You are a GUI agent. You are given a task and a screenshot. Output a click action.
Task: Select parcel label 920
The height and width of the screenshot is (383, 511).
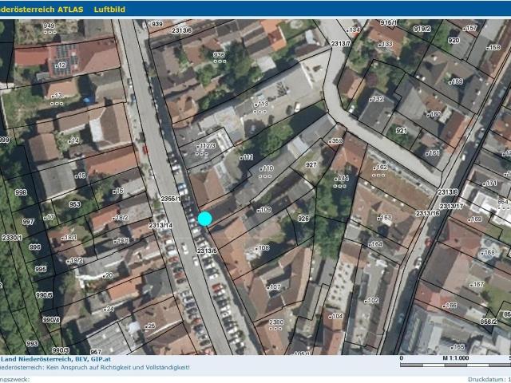click(x=454, y=41)
